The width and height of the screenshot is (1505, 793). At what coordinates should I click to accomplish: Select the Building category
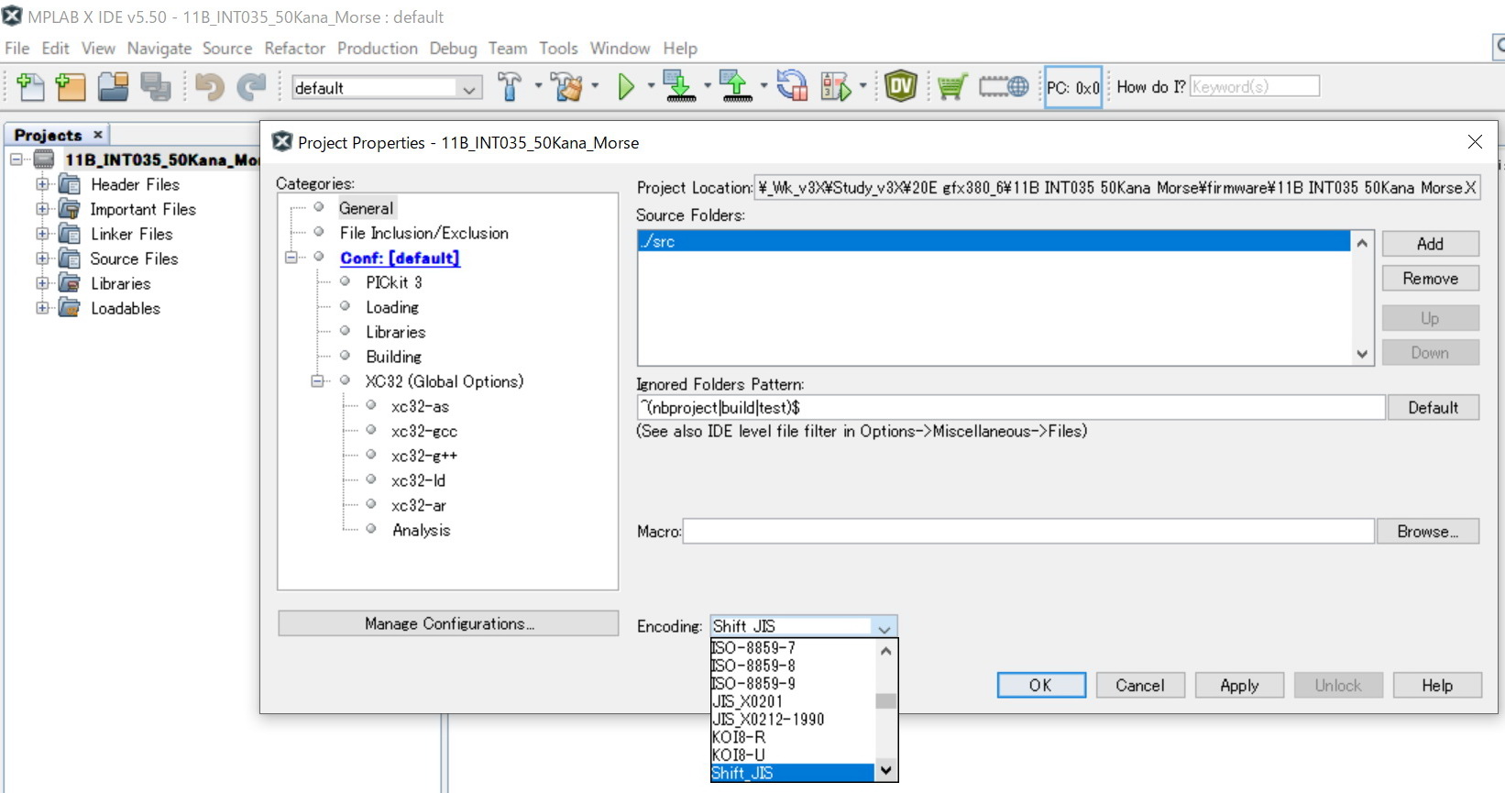(x=394, y=357)
